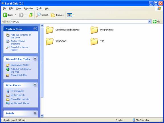Click the My Computer status bar zone
This screenshot has width=164, height=123.
141,120
